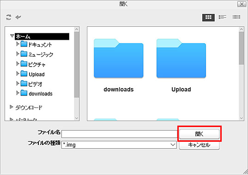The height and width of the screenshot is (175, 248).
Task: Select ビデオ in the folder tree
Action: (x=35, y=84)
